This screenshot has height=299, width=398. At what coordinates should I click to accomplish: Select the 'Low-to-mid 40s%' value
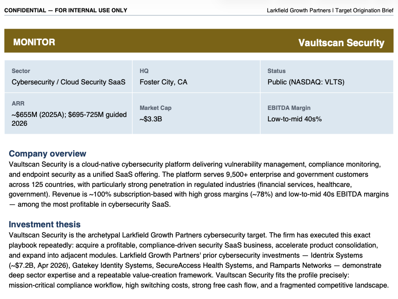coord(294,119)
